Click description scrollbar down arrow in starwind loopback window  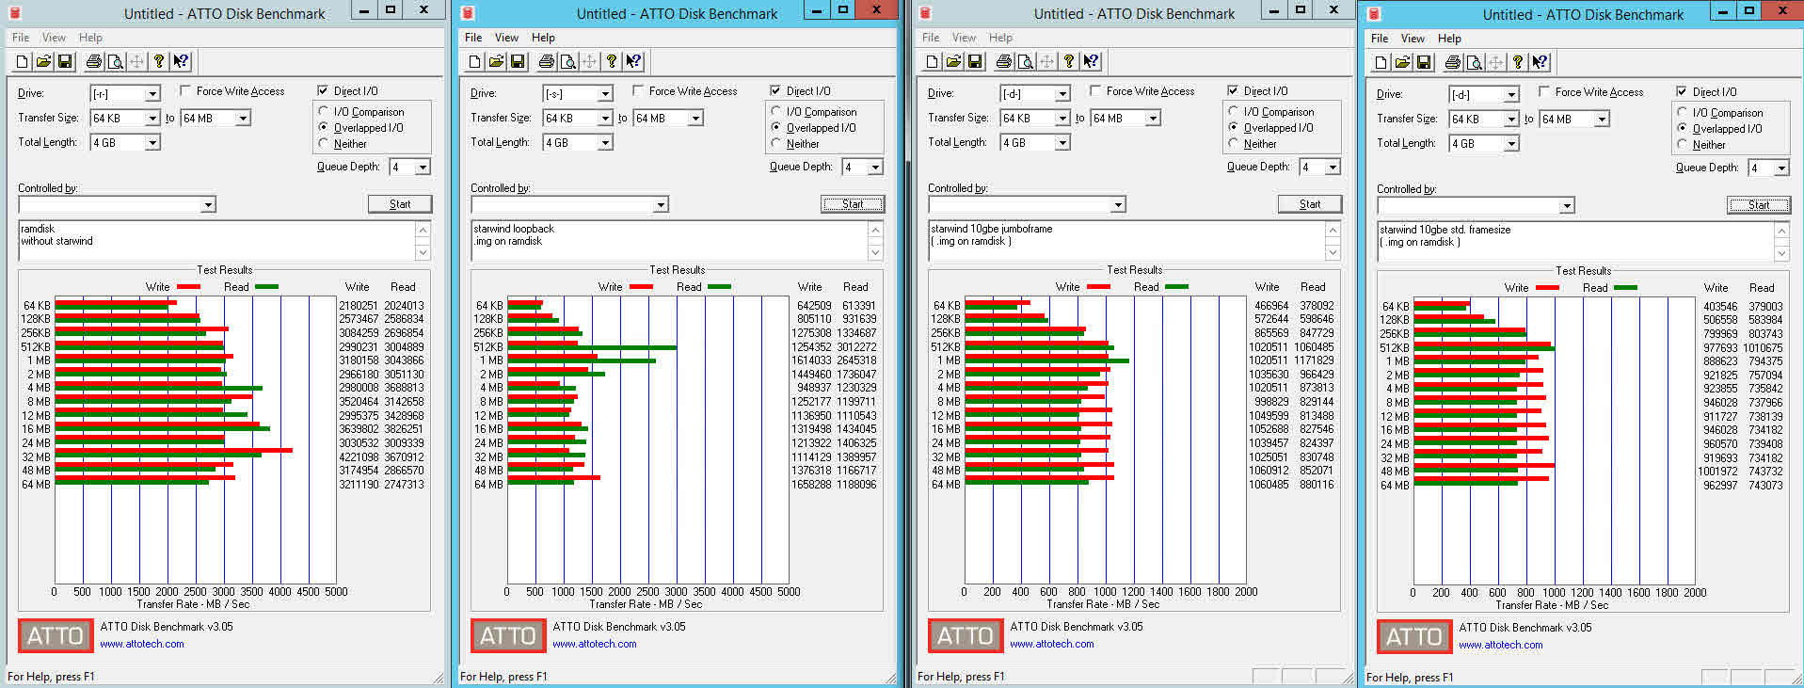tap(875, 252)
